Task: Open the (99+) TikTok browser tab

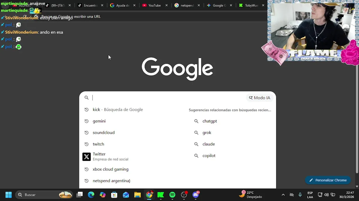Action: pos(58,5)
